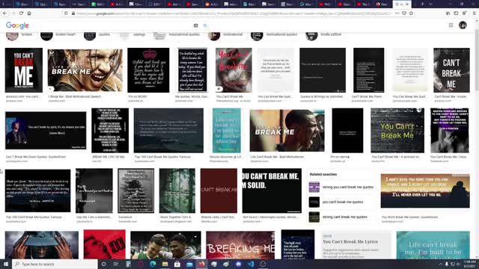The image size is (479, 269).
Task: Click the Windows taskbar search box
Action: click(55, 264)
